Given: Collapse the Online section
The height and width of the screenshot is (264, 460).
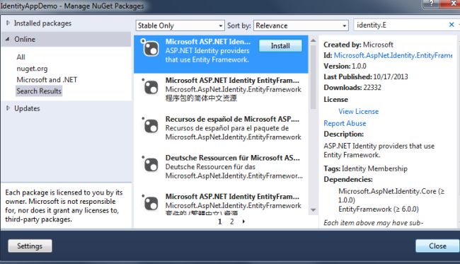Looking at the screenshot, I should click(x=8, y=39).
